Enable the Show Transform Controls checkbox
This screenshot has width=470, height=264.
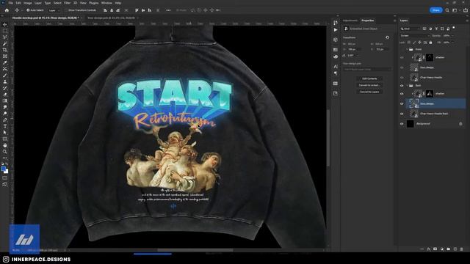(x=66, y=10)
